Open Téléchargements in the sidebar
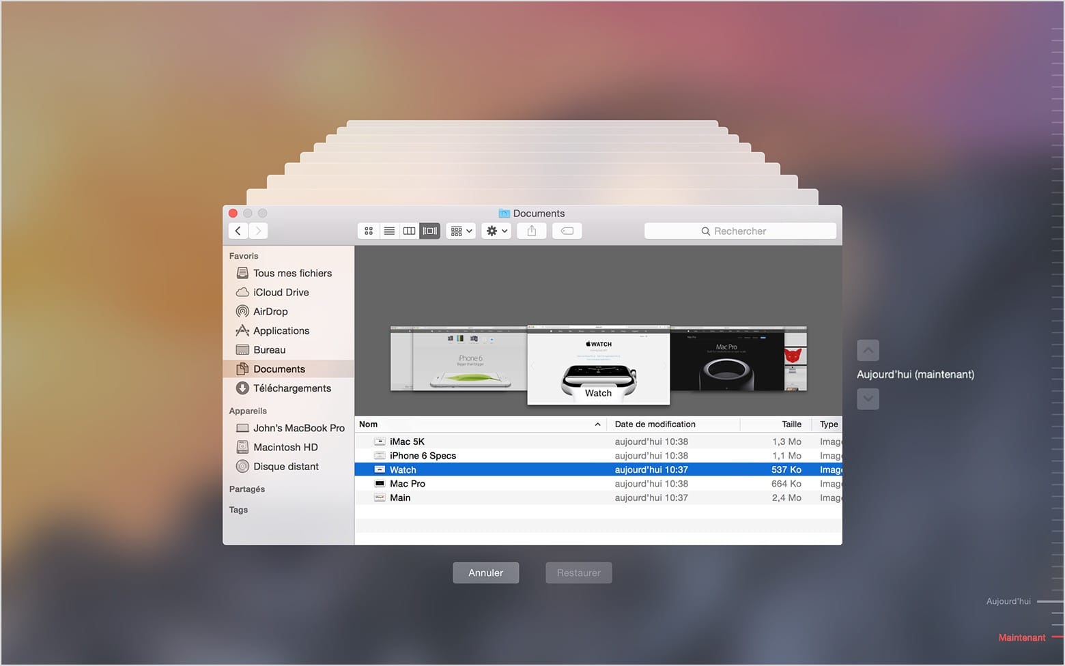Viewport: 1065px width, 666px height. tap(288, 388)
